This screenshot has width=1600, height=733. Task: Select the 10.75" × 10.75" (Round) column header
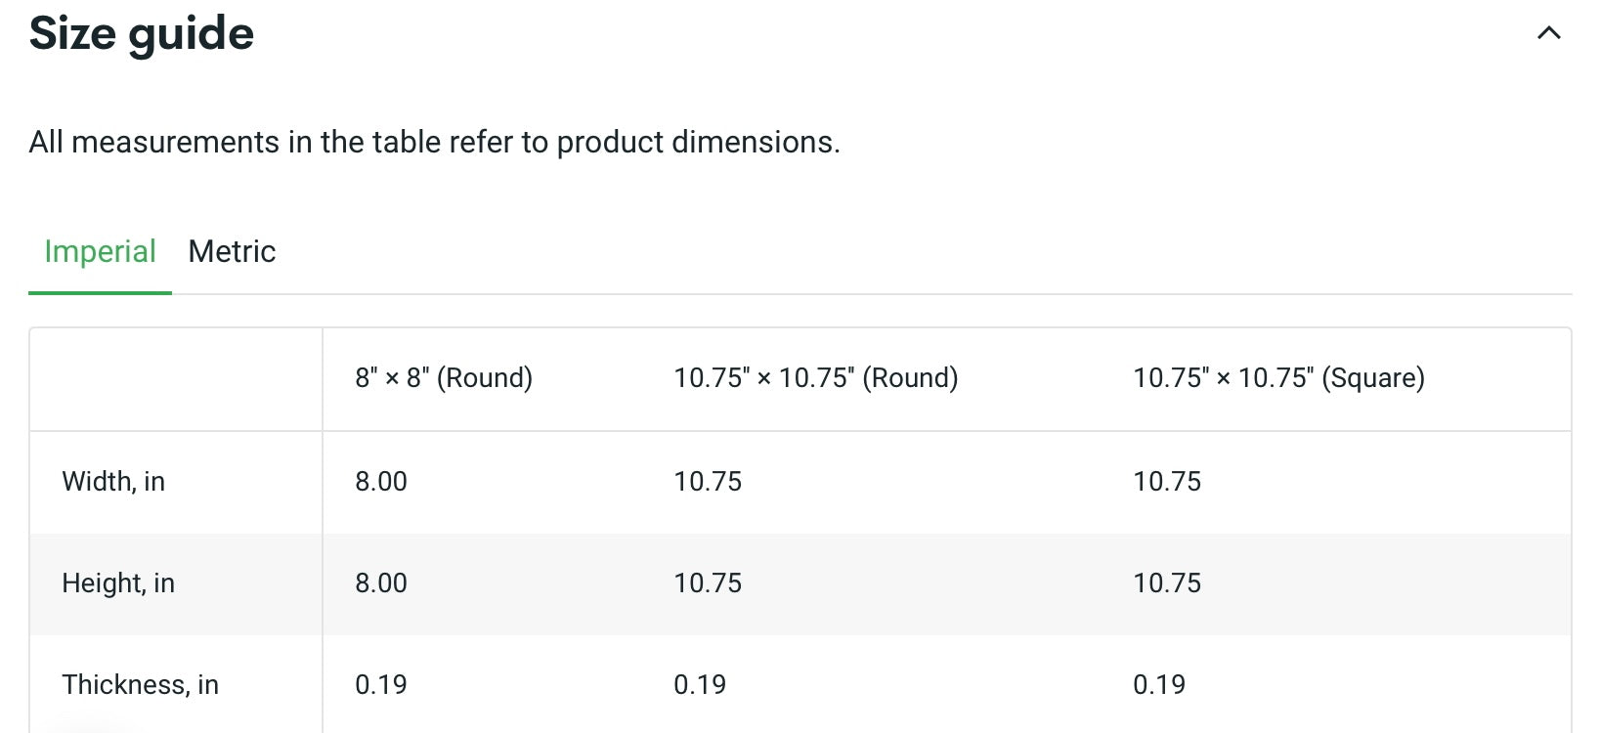[815, 378]
